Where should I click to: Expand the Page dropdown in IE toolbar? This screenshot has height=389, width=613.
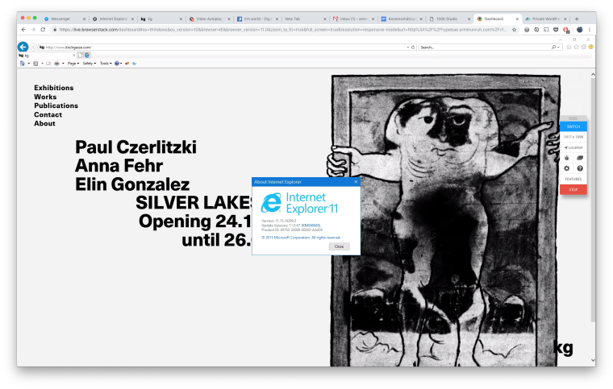coord(73,63)
